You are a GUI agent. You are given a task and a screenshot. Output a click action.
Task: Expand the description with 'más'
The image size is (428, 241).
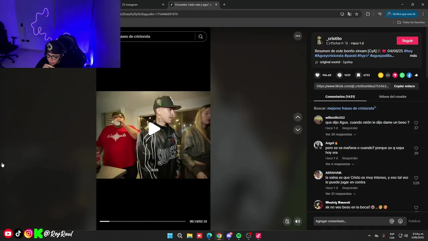pyautogui.click(x=413, y=56)
